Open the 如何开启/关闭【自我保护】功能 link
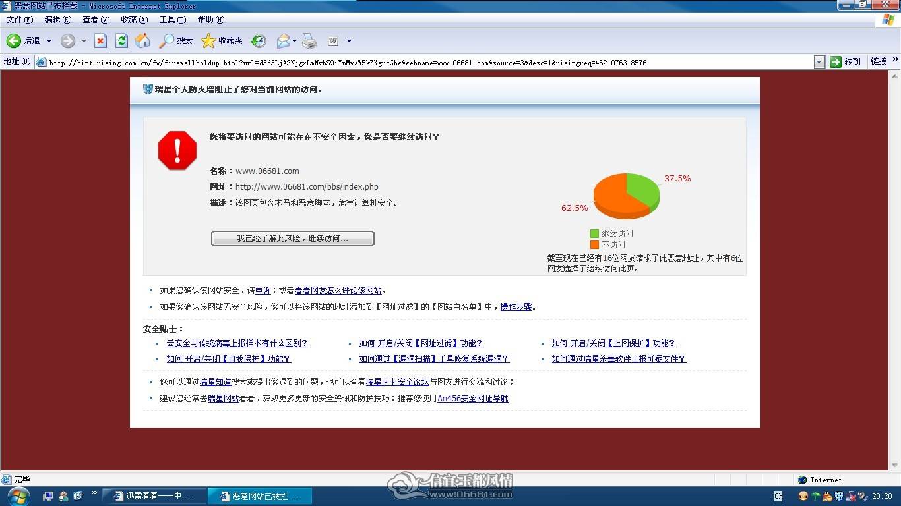Screen dimensions: 901x506 click(x=228, y=359)
